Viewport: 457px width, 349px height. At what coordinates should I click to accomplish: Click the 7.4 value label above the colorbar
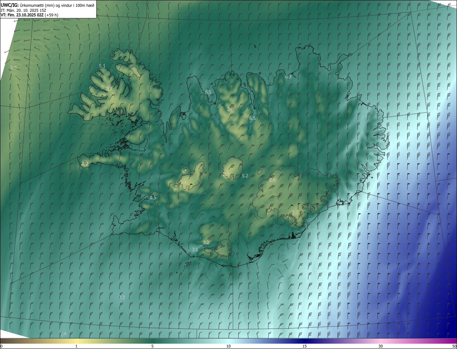(63, 334)
